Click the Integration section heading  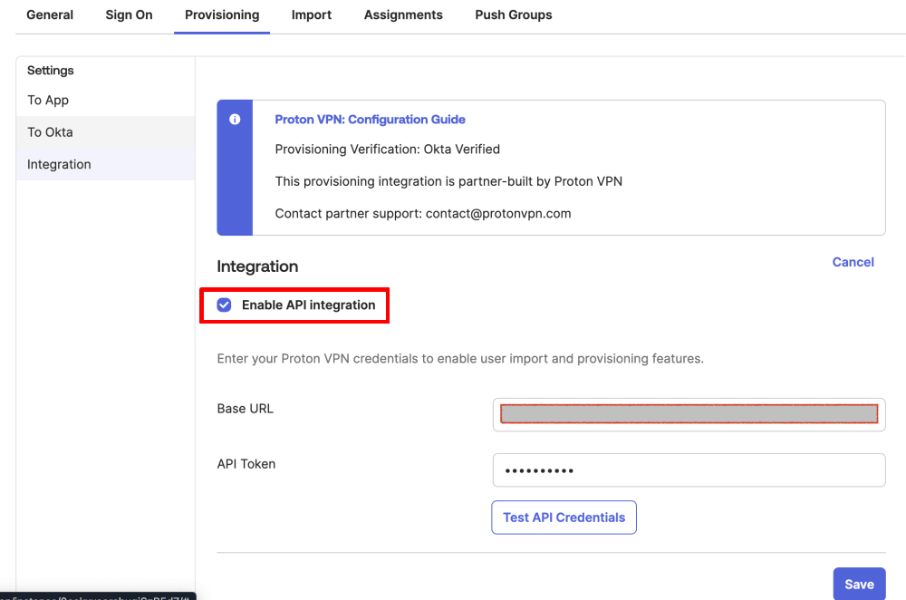257,266
